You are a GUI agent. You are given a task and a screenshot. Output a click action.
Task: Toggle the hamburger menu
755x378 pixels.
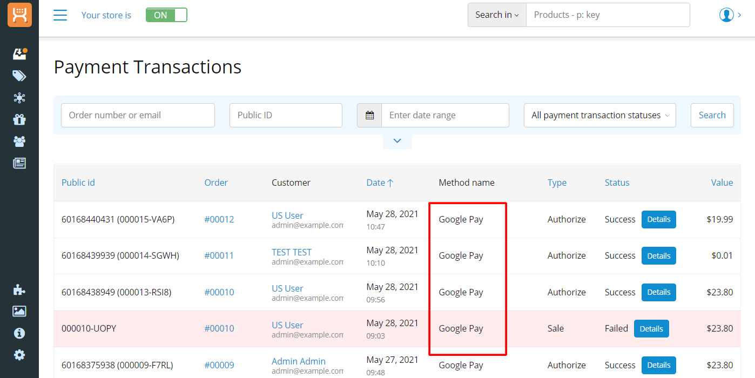click(60, 15)
